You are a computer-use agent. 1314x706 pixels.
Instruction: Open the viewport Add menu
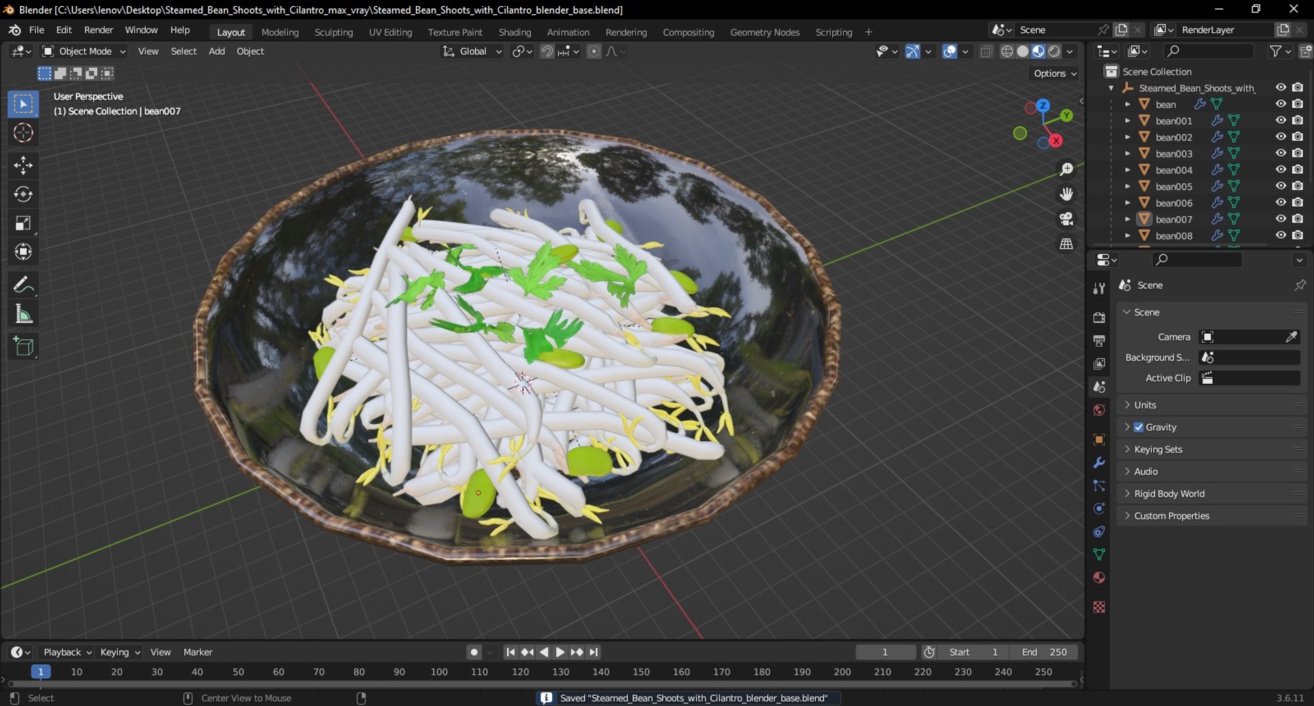216,51
